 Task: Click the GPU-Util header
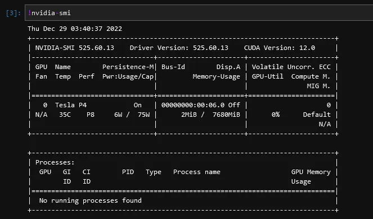(x=268, y=76)
